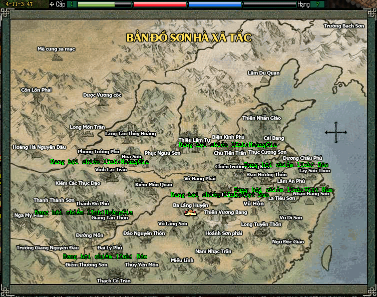Select the Côn Lôn Phái mountain icon
377x297 pixels.
(36, 99)
